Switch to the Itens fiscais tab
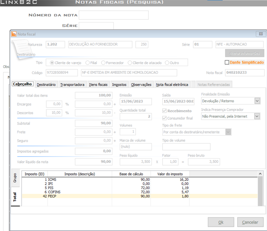The width and height of the screenshot is (267, 231). pos(98,84)
